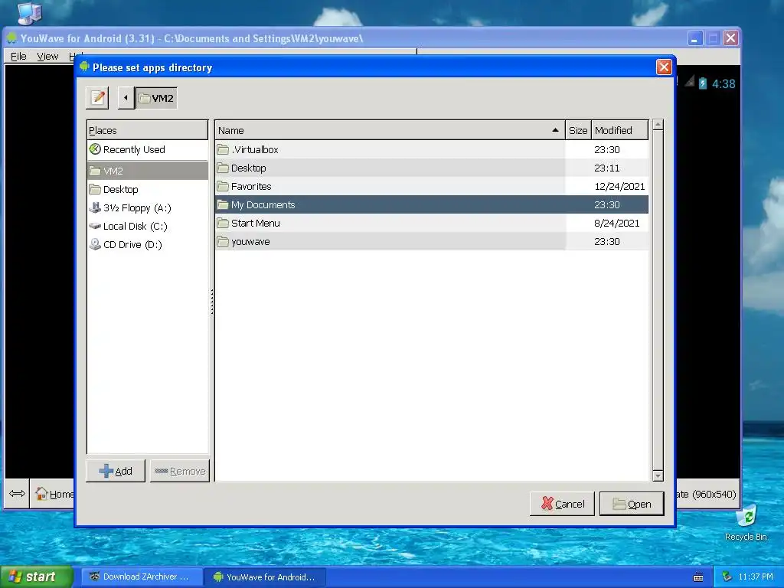Sort the file list by Size column
This screenshot has height=588, width=784.
(578, 130)
